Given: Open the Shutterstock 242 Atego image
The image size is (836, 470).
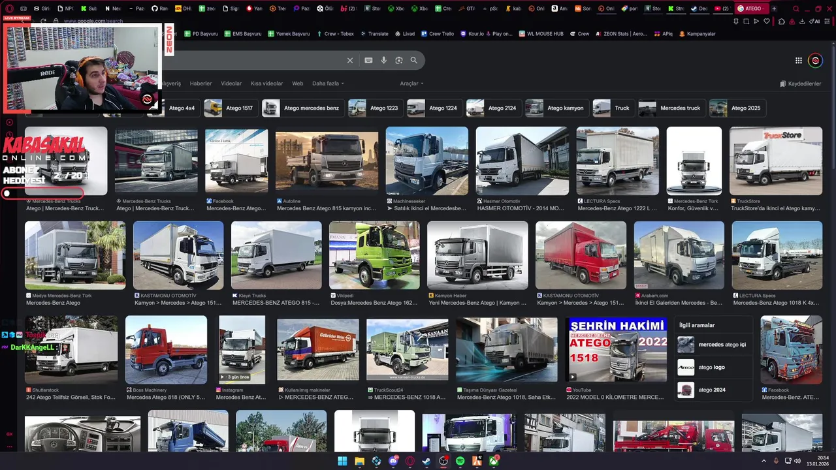Looking at the screenshot, I should click(x=71, y=350).
